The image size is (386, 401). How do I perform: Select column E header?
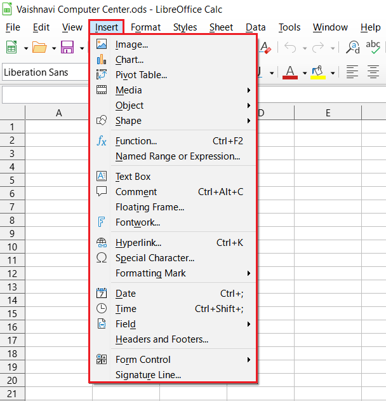(x=328, y=112)
